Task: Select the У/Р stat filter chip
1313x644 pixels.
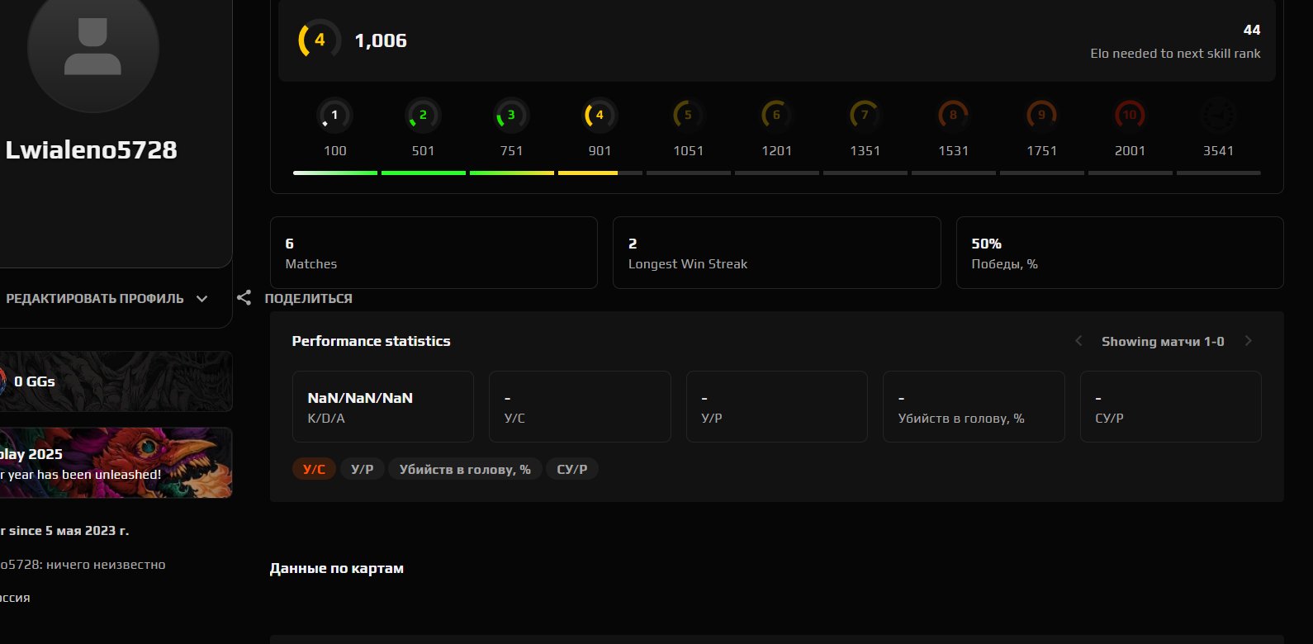Action: point(362,469)
